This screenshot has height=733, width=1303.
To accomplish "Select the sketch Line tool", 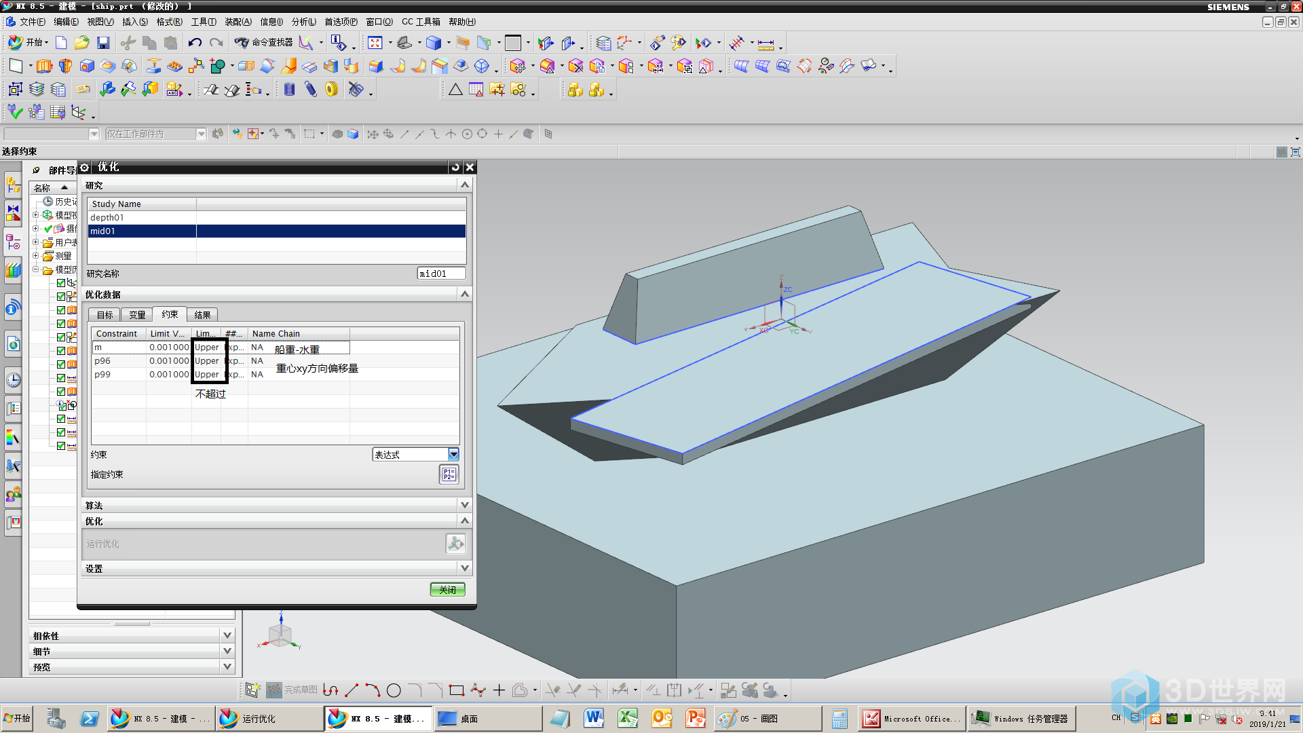I will [x=352, y=690].
